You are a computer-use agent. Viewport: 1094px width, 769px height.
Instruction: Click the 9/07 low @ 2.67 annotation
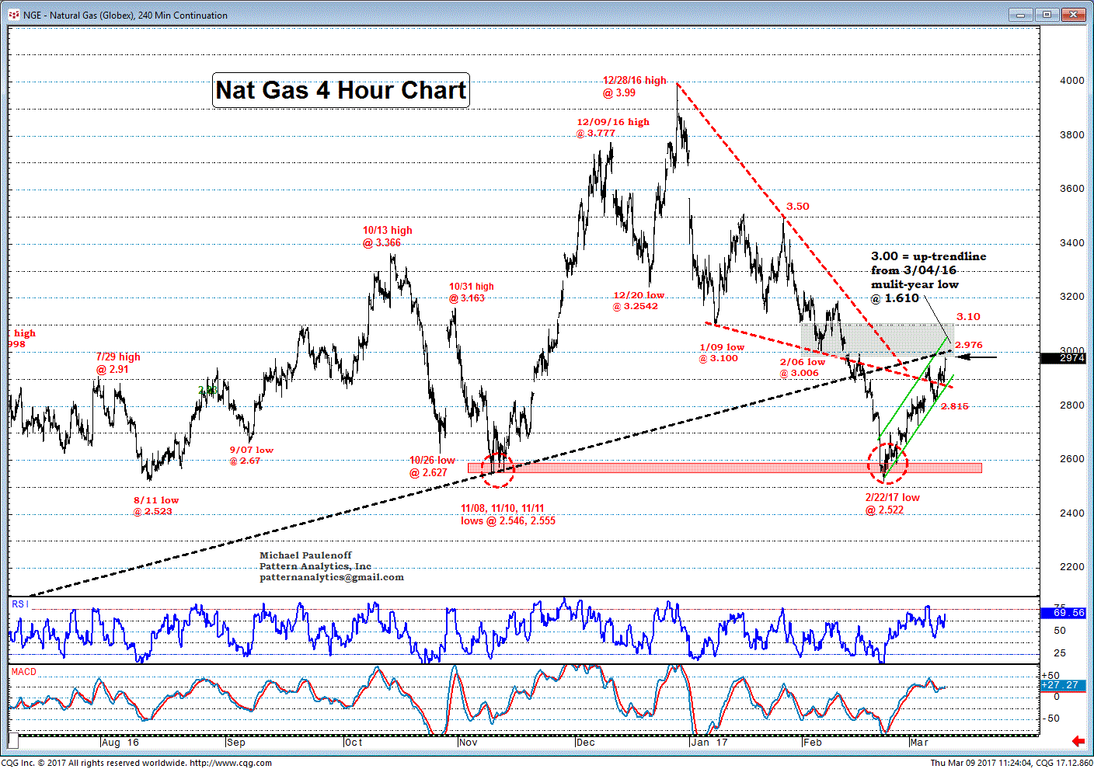[x=251, y=455]
